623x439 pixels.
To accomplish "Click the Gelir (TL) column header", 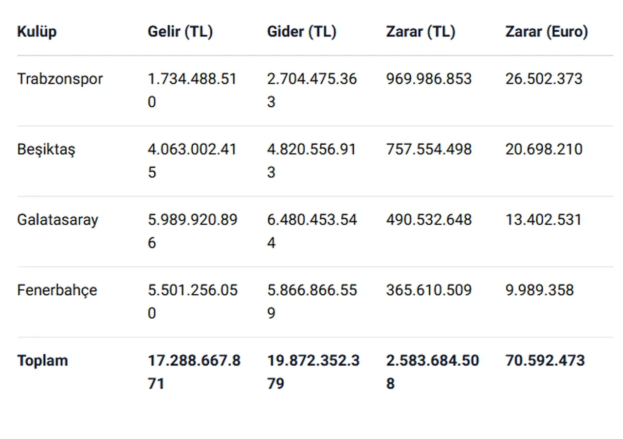I will click(180, 32).
